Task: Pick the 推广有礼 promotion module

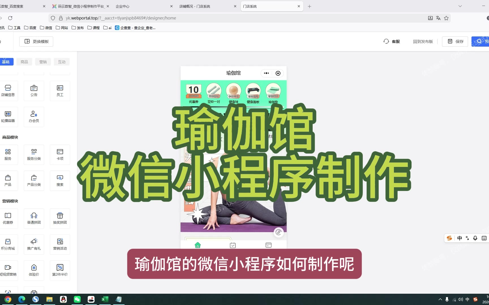Action: (x=34, y=244)
